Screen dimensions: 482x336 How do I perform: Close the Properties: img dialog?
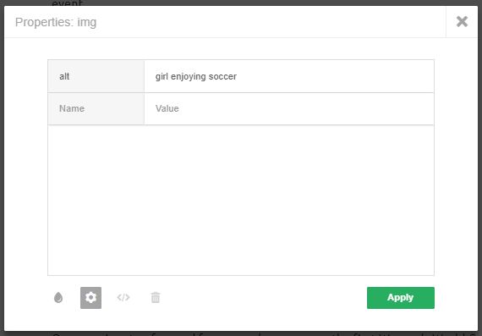pyautogui.click(x=462, y=22)
